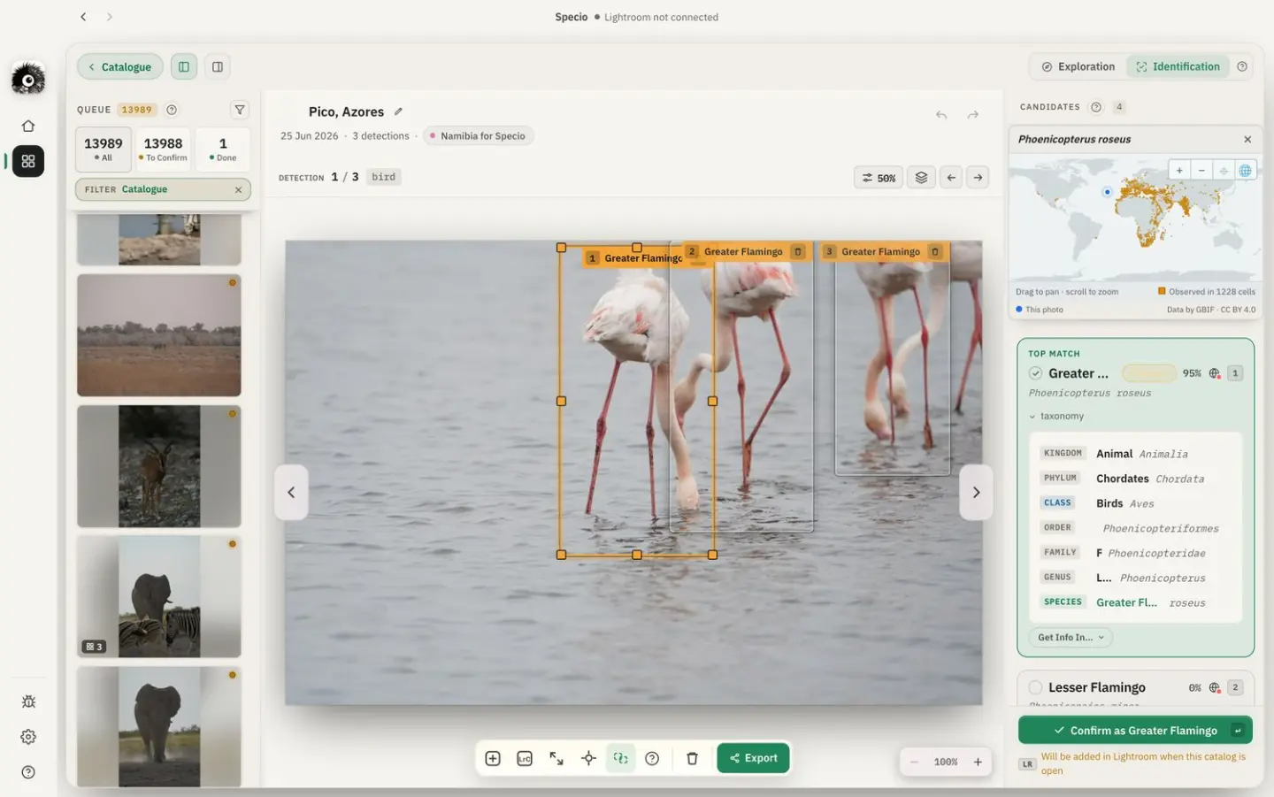Image resolution: width=1274 pixels, height=797 pixels.
Task: Open the Get Info In... dropdown
Action: (1071, 638)
